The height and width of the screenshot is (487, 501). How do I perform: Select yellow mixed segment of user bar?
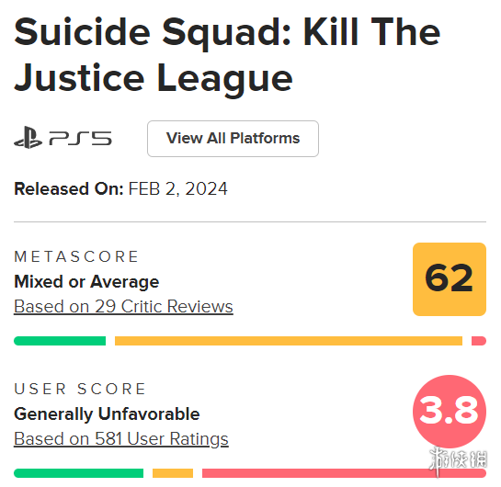click(x=173, y=473)
